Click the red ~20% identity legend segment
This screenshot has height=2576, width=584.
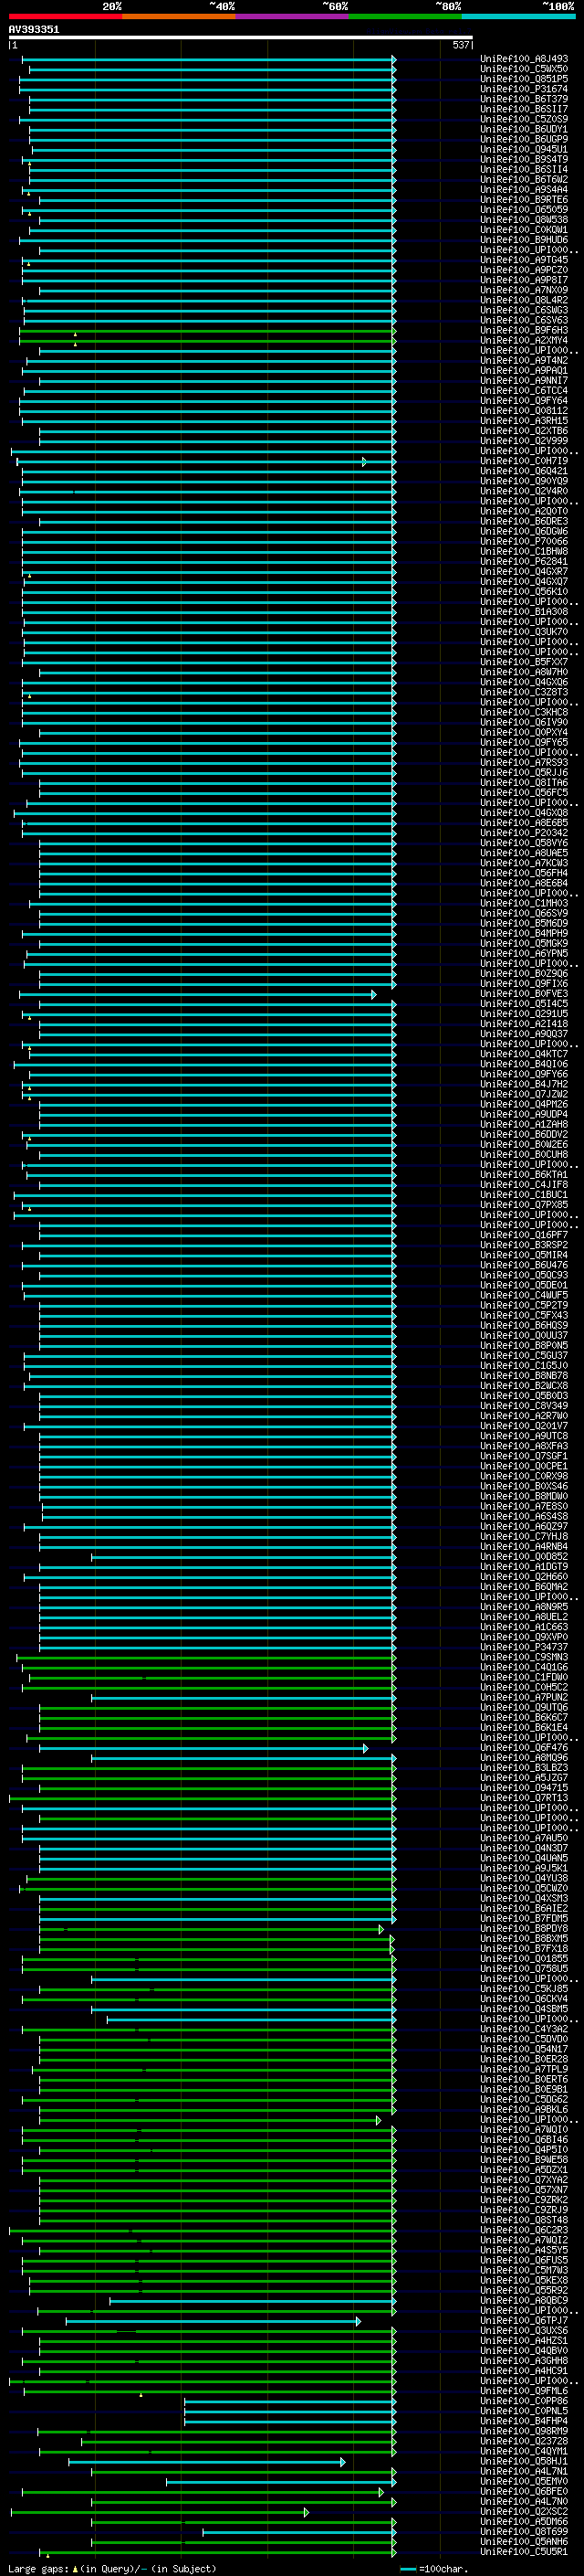pyautogui.click(x=65, y=16)
